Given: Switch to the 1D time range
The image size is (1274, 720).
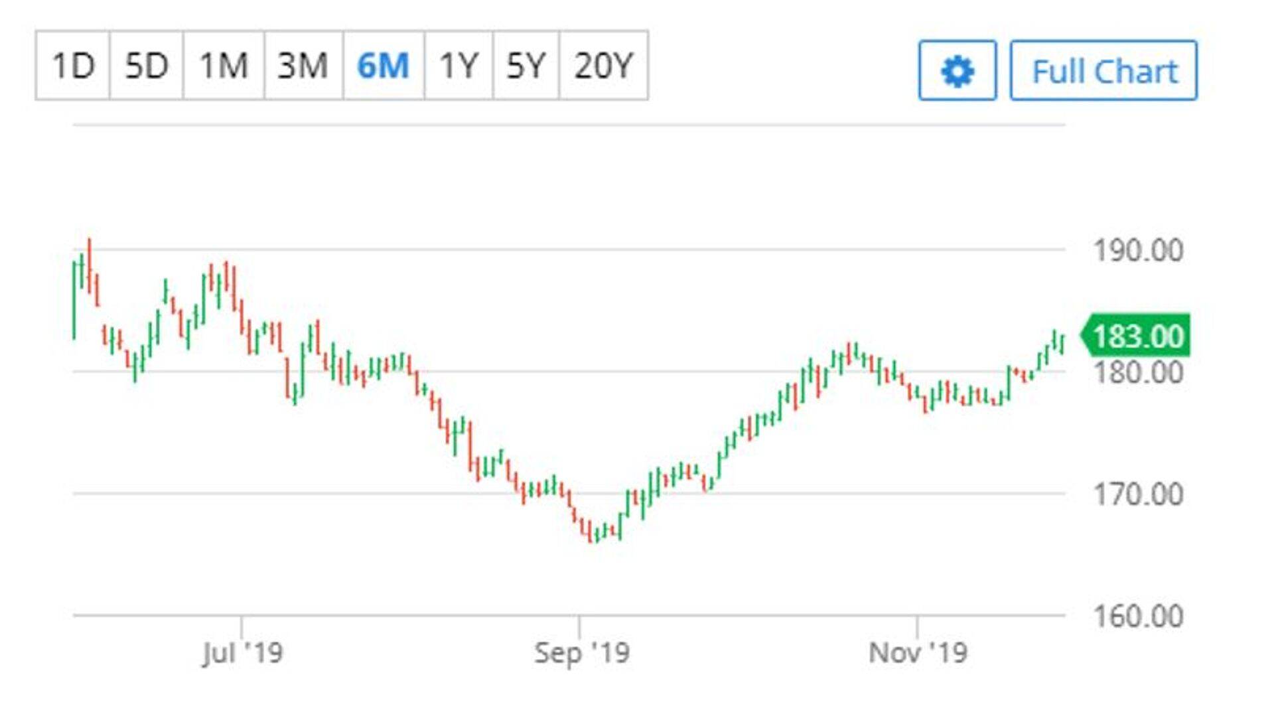Looking at the screenshot, I should point(73,66).
